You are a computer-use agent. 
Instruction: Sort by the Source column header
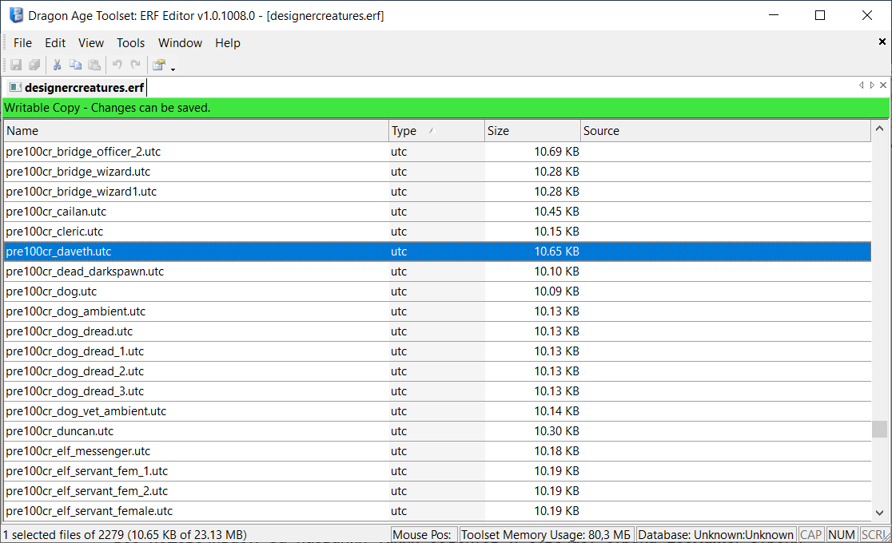pyautogui.click(x=725, y=131)
